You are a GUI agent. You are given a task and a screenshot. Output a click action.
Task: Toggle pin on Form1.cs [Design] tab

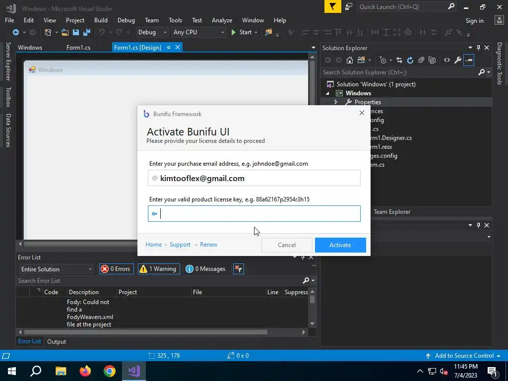pos(168,47)
